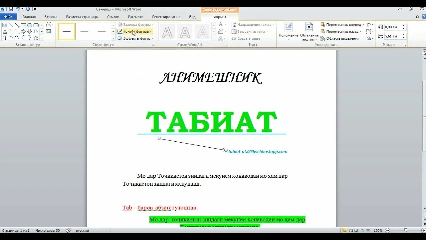This screenshot has height=240, width=426.
Task: Choose the triangle shape
Action: click(x=5, y=31)
